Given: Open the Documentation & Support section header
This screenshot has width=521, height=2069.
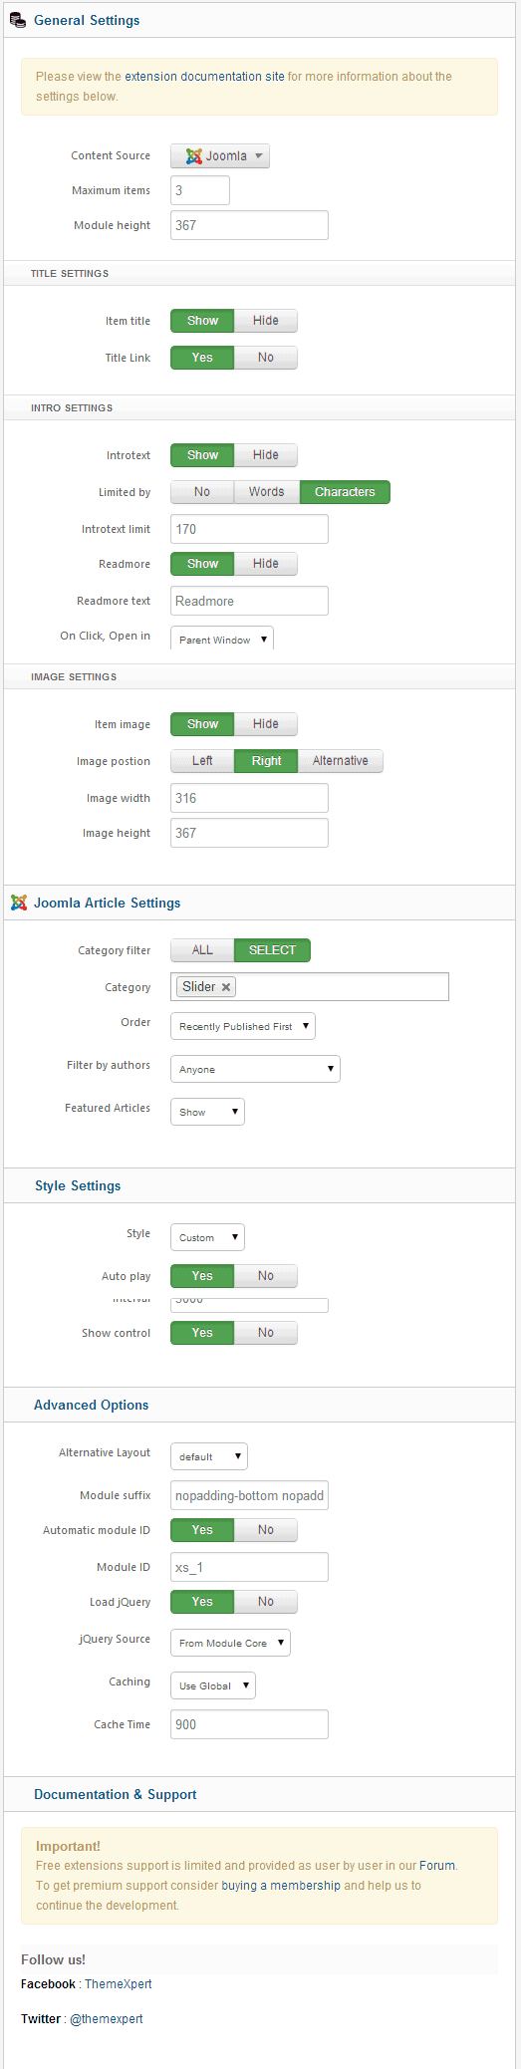Looking at the screenshot, I should click(x=260, y=1794).
